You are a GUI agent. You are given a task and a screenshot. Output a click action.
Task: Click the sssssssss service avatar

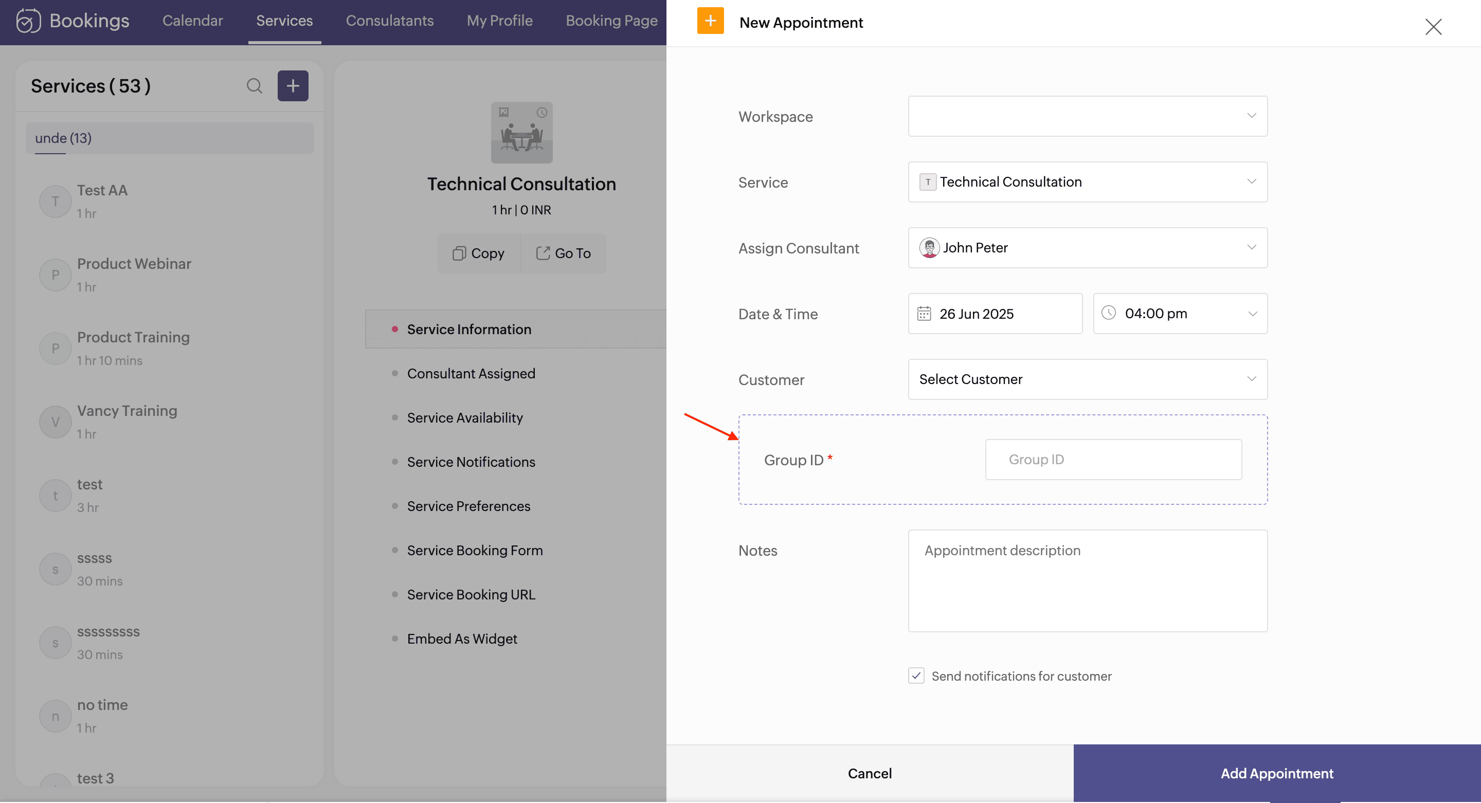[55, 643]
